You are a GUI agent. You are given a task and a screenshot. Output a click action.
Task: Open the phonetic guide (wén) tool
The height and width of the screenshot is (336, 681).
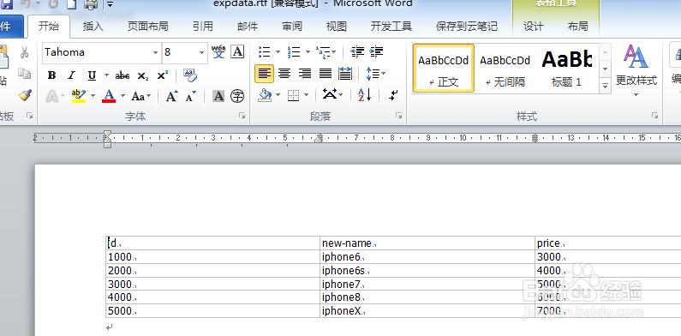(218, 51)
